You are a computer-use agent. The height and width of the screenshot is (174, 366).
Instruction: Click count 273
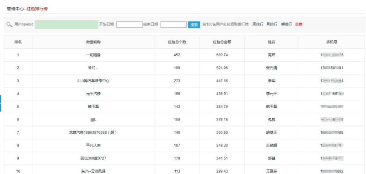177,81
